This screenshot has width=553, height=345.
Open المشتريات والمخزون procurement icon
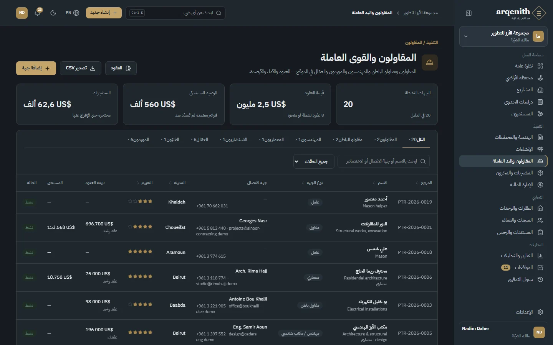click(540, 173)
